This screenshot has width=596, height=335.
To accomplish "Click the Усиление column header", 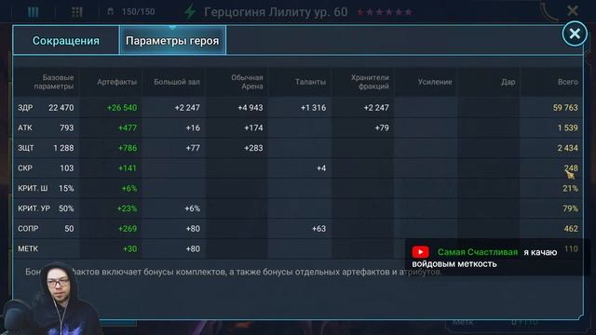I will pyautogui.click(x=435, y=82).
